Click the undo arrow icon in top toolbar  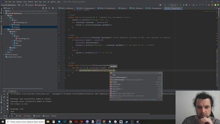point(209,5)
